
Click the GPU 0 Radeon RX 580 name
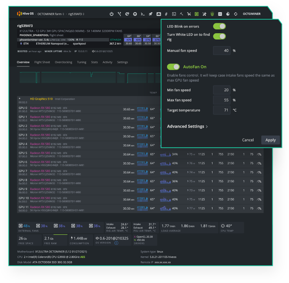pos(40,108)
